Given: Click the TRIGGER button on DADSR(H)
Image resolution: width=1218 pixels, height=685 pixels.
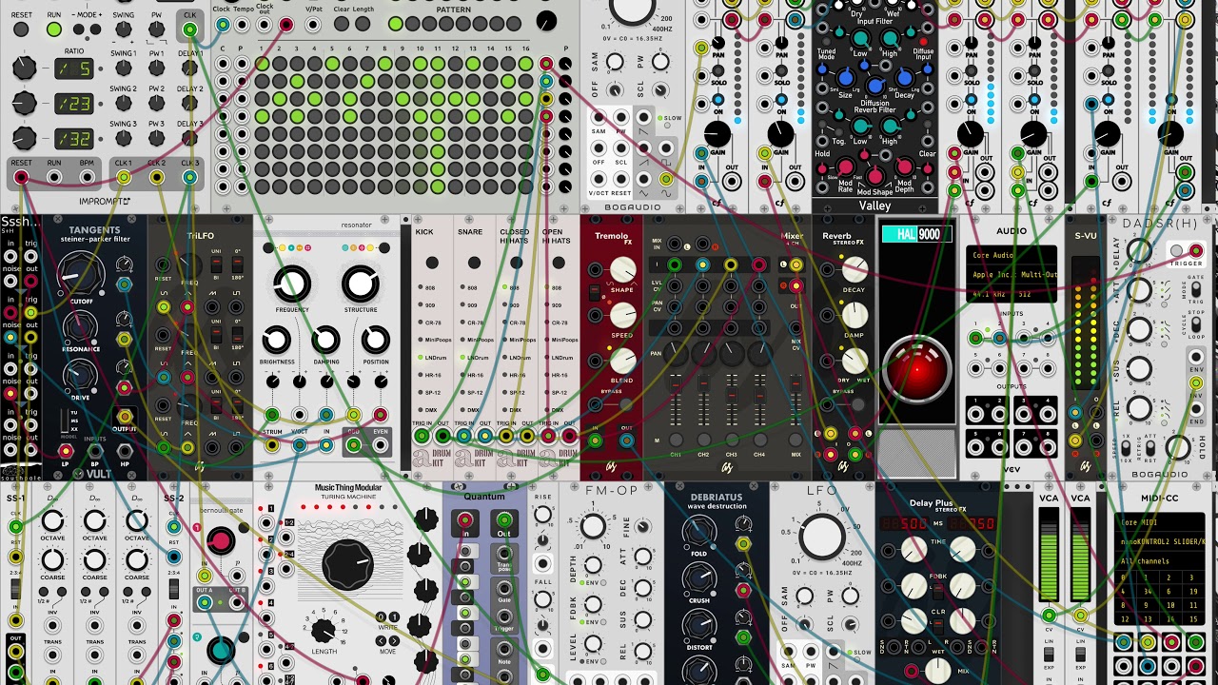Looking at the screenshot, I should (x=1178, y=251).
